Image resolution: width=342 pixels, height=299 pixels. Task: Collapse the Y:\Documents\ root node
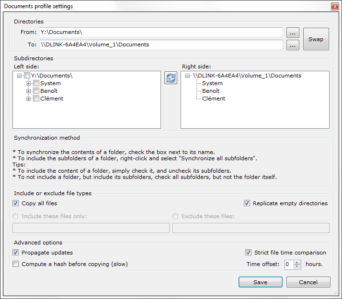tap(19, 76)
